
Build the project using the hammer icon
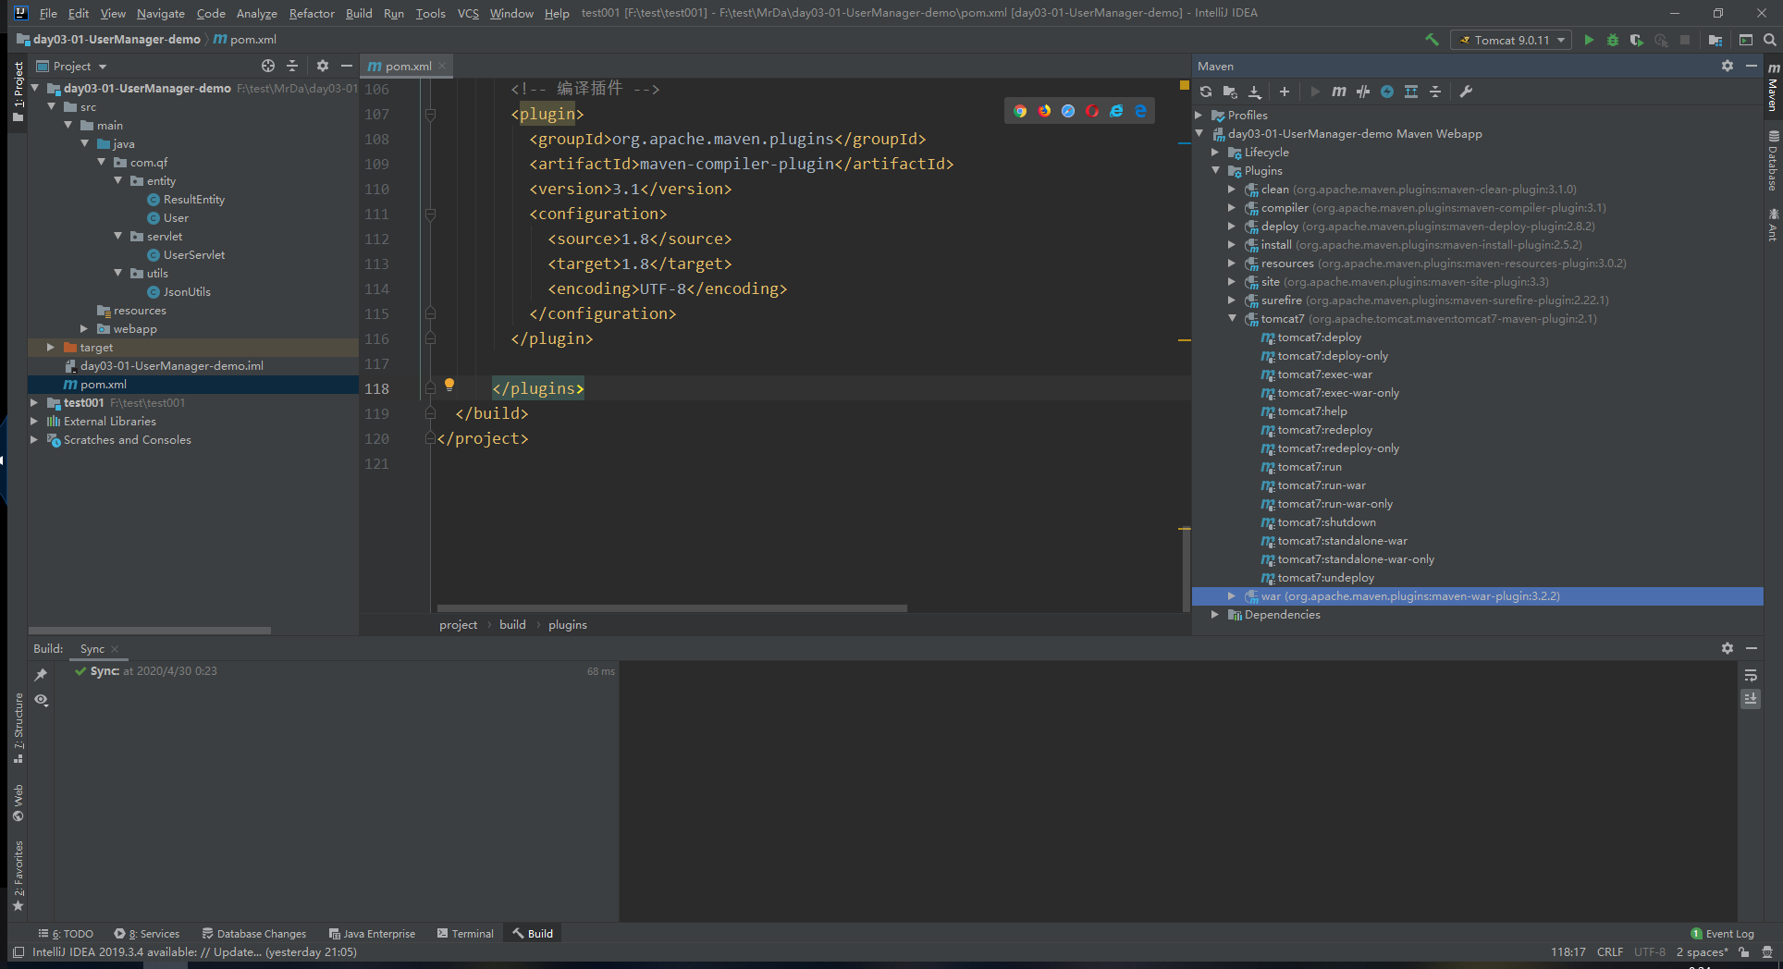pyautogui.click(x=1431, y=40)
